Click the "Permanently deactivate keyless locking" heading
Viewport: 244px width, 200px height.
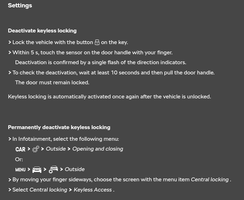pos(59,127)
